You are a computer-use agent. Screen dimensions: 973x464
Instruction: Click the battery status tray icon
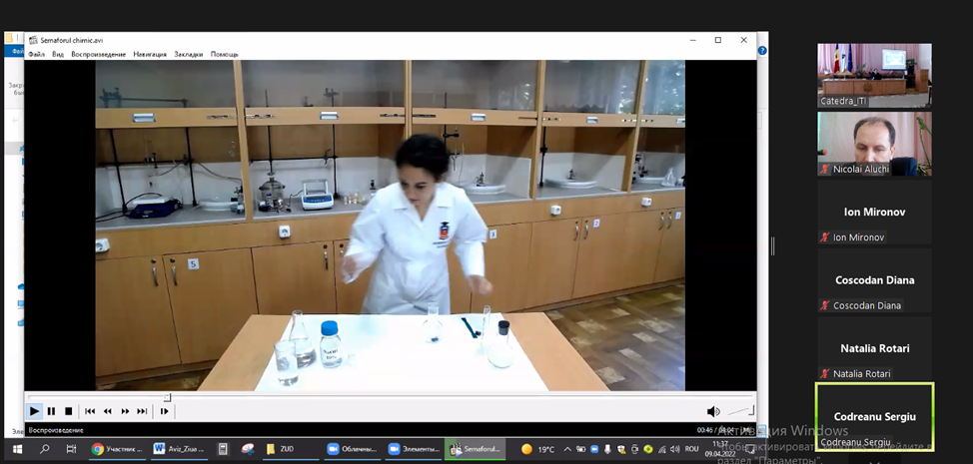click(580, 449)
